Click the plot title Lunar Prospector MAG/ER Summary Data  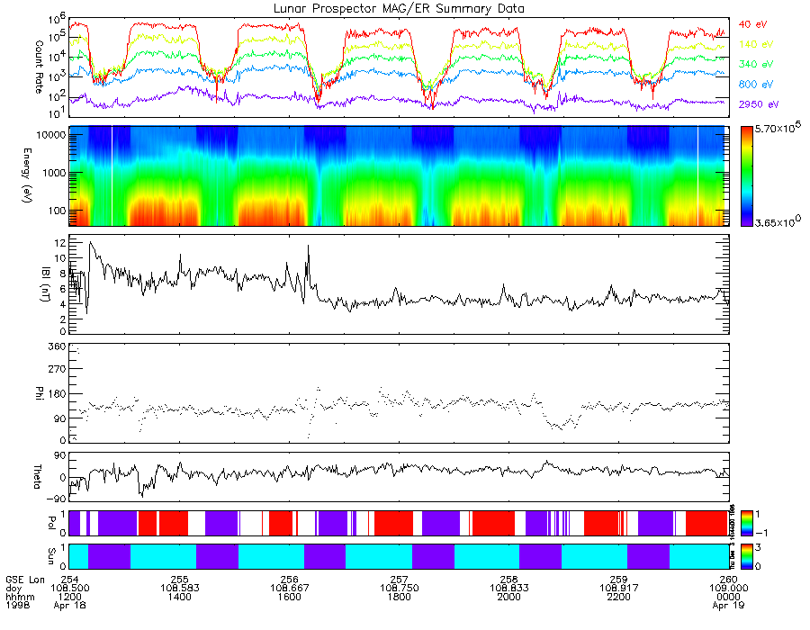coord(399,8)
